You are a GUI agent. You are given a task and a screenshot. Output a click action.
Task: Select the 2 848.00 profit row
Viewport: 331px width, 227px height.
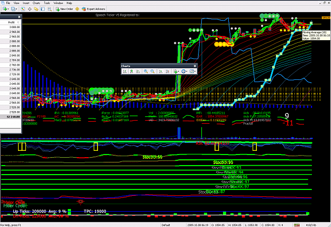pos(10,56)
